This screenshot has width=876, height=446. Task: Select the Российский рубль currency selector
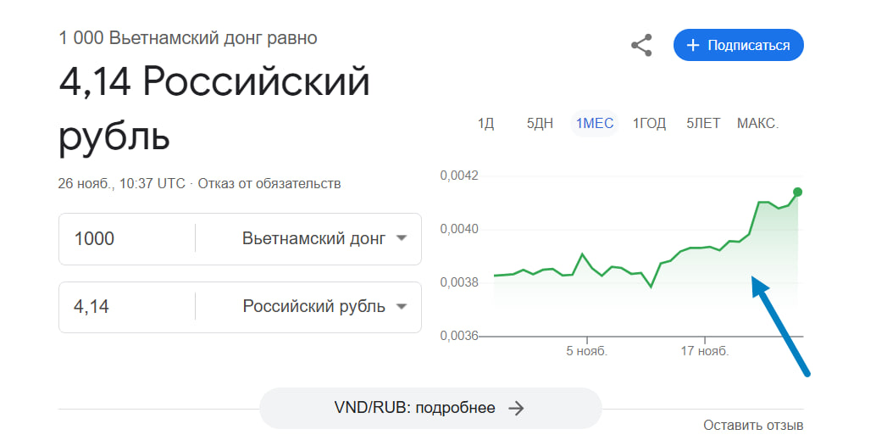point(324,306)
